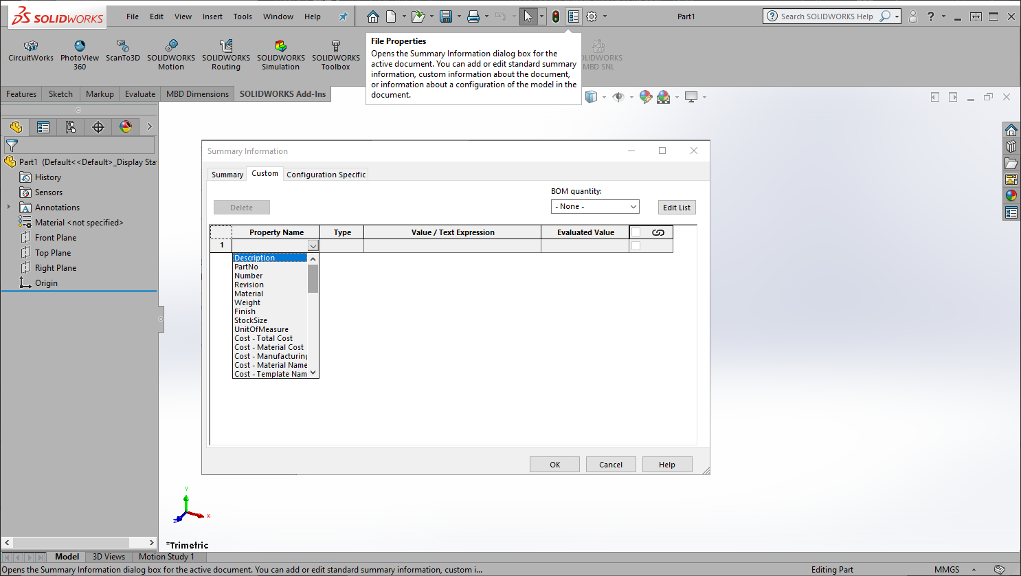Enable SOLIDWORKS Motion add-in
The height and width of the screenshot is (576, 1021).
coord(171,55)
